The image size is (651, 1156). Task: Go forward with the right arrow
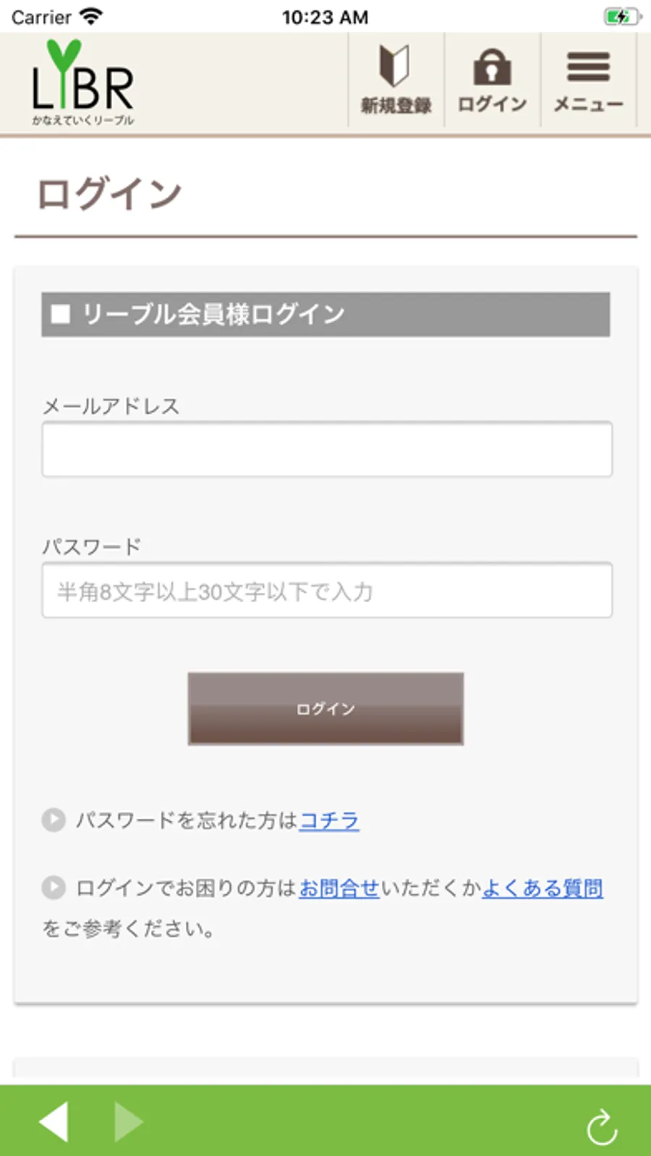(129, 1121)
